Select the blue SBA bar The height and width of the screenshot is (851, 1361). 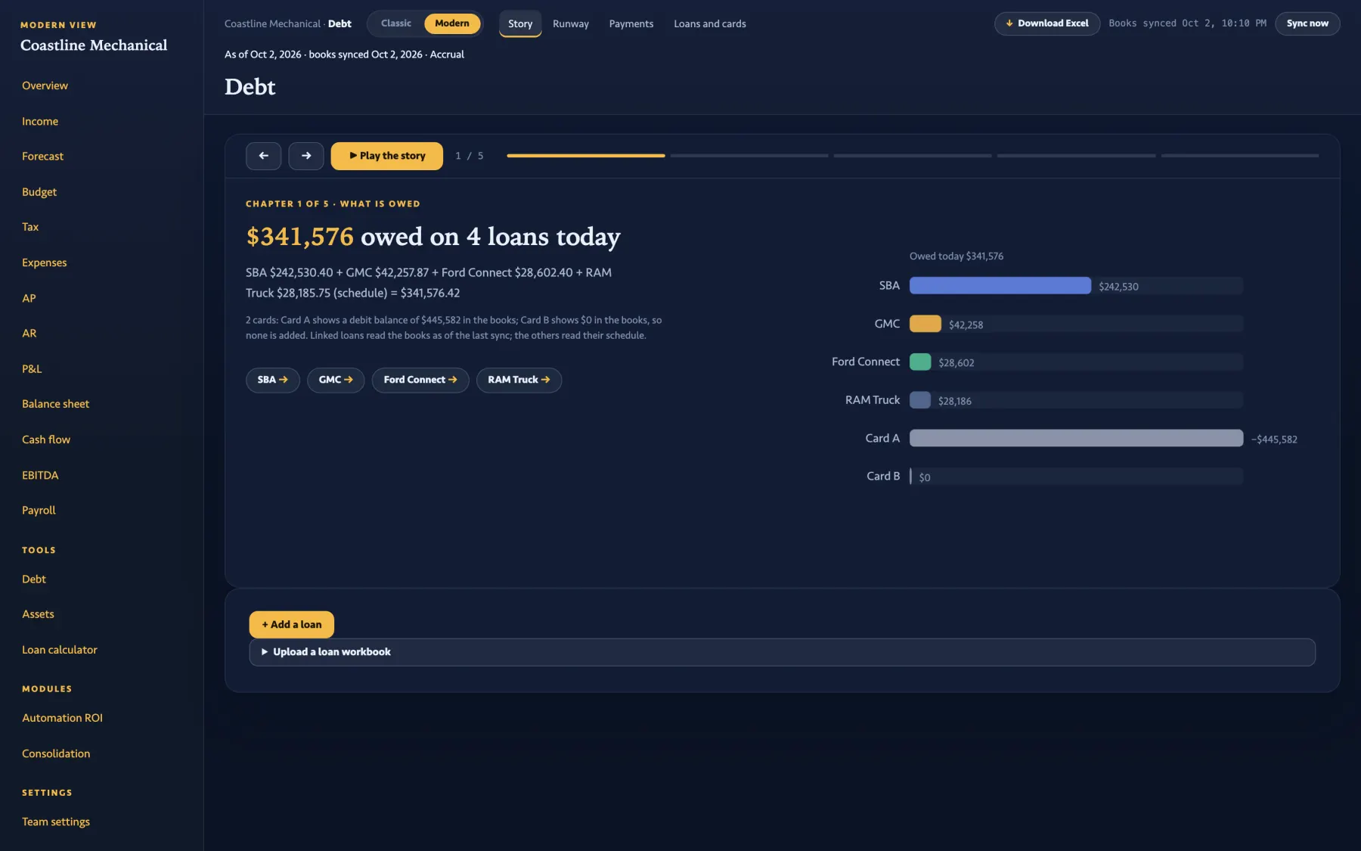coord(1000,286)
